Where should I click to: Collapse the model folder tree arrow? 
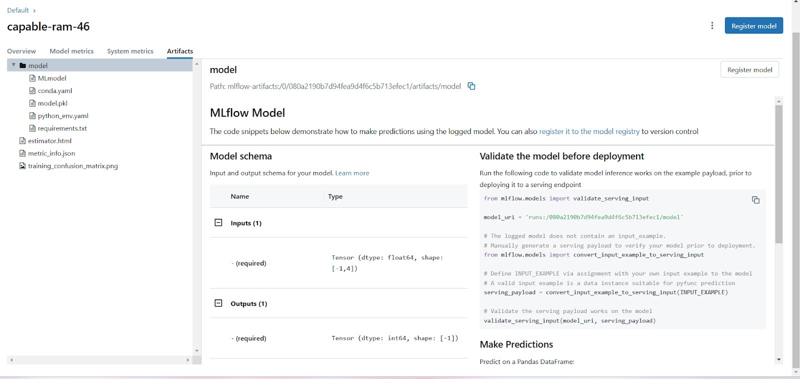(13, 65)
